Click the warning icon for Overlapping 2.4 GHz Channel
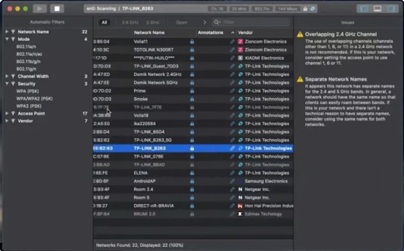The image size is (404, 251). pos(300,34)
